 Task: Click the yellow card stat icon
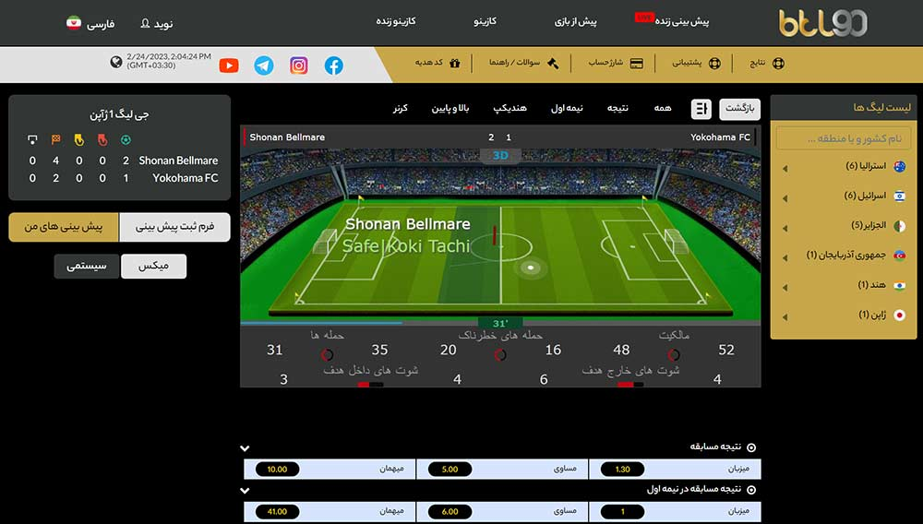78,140
